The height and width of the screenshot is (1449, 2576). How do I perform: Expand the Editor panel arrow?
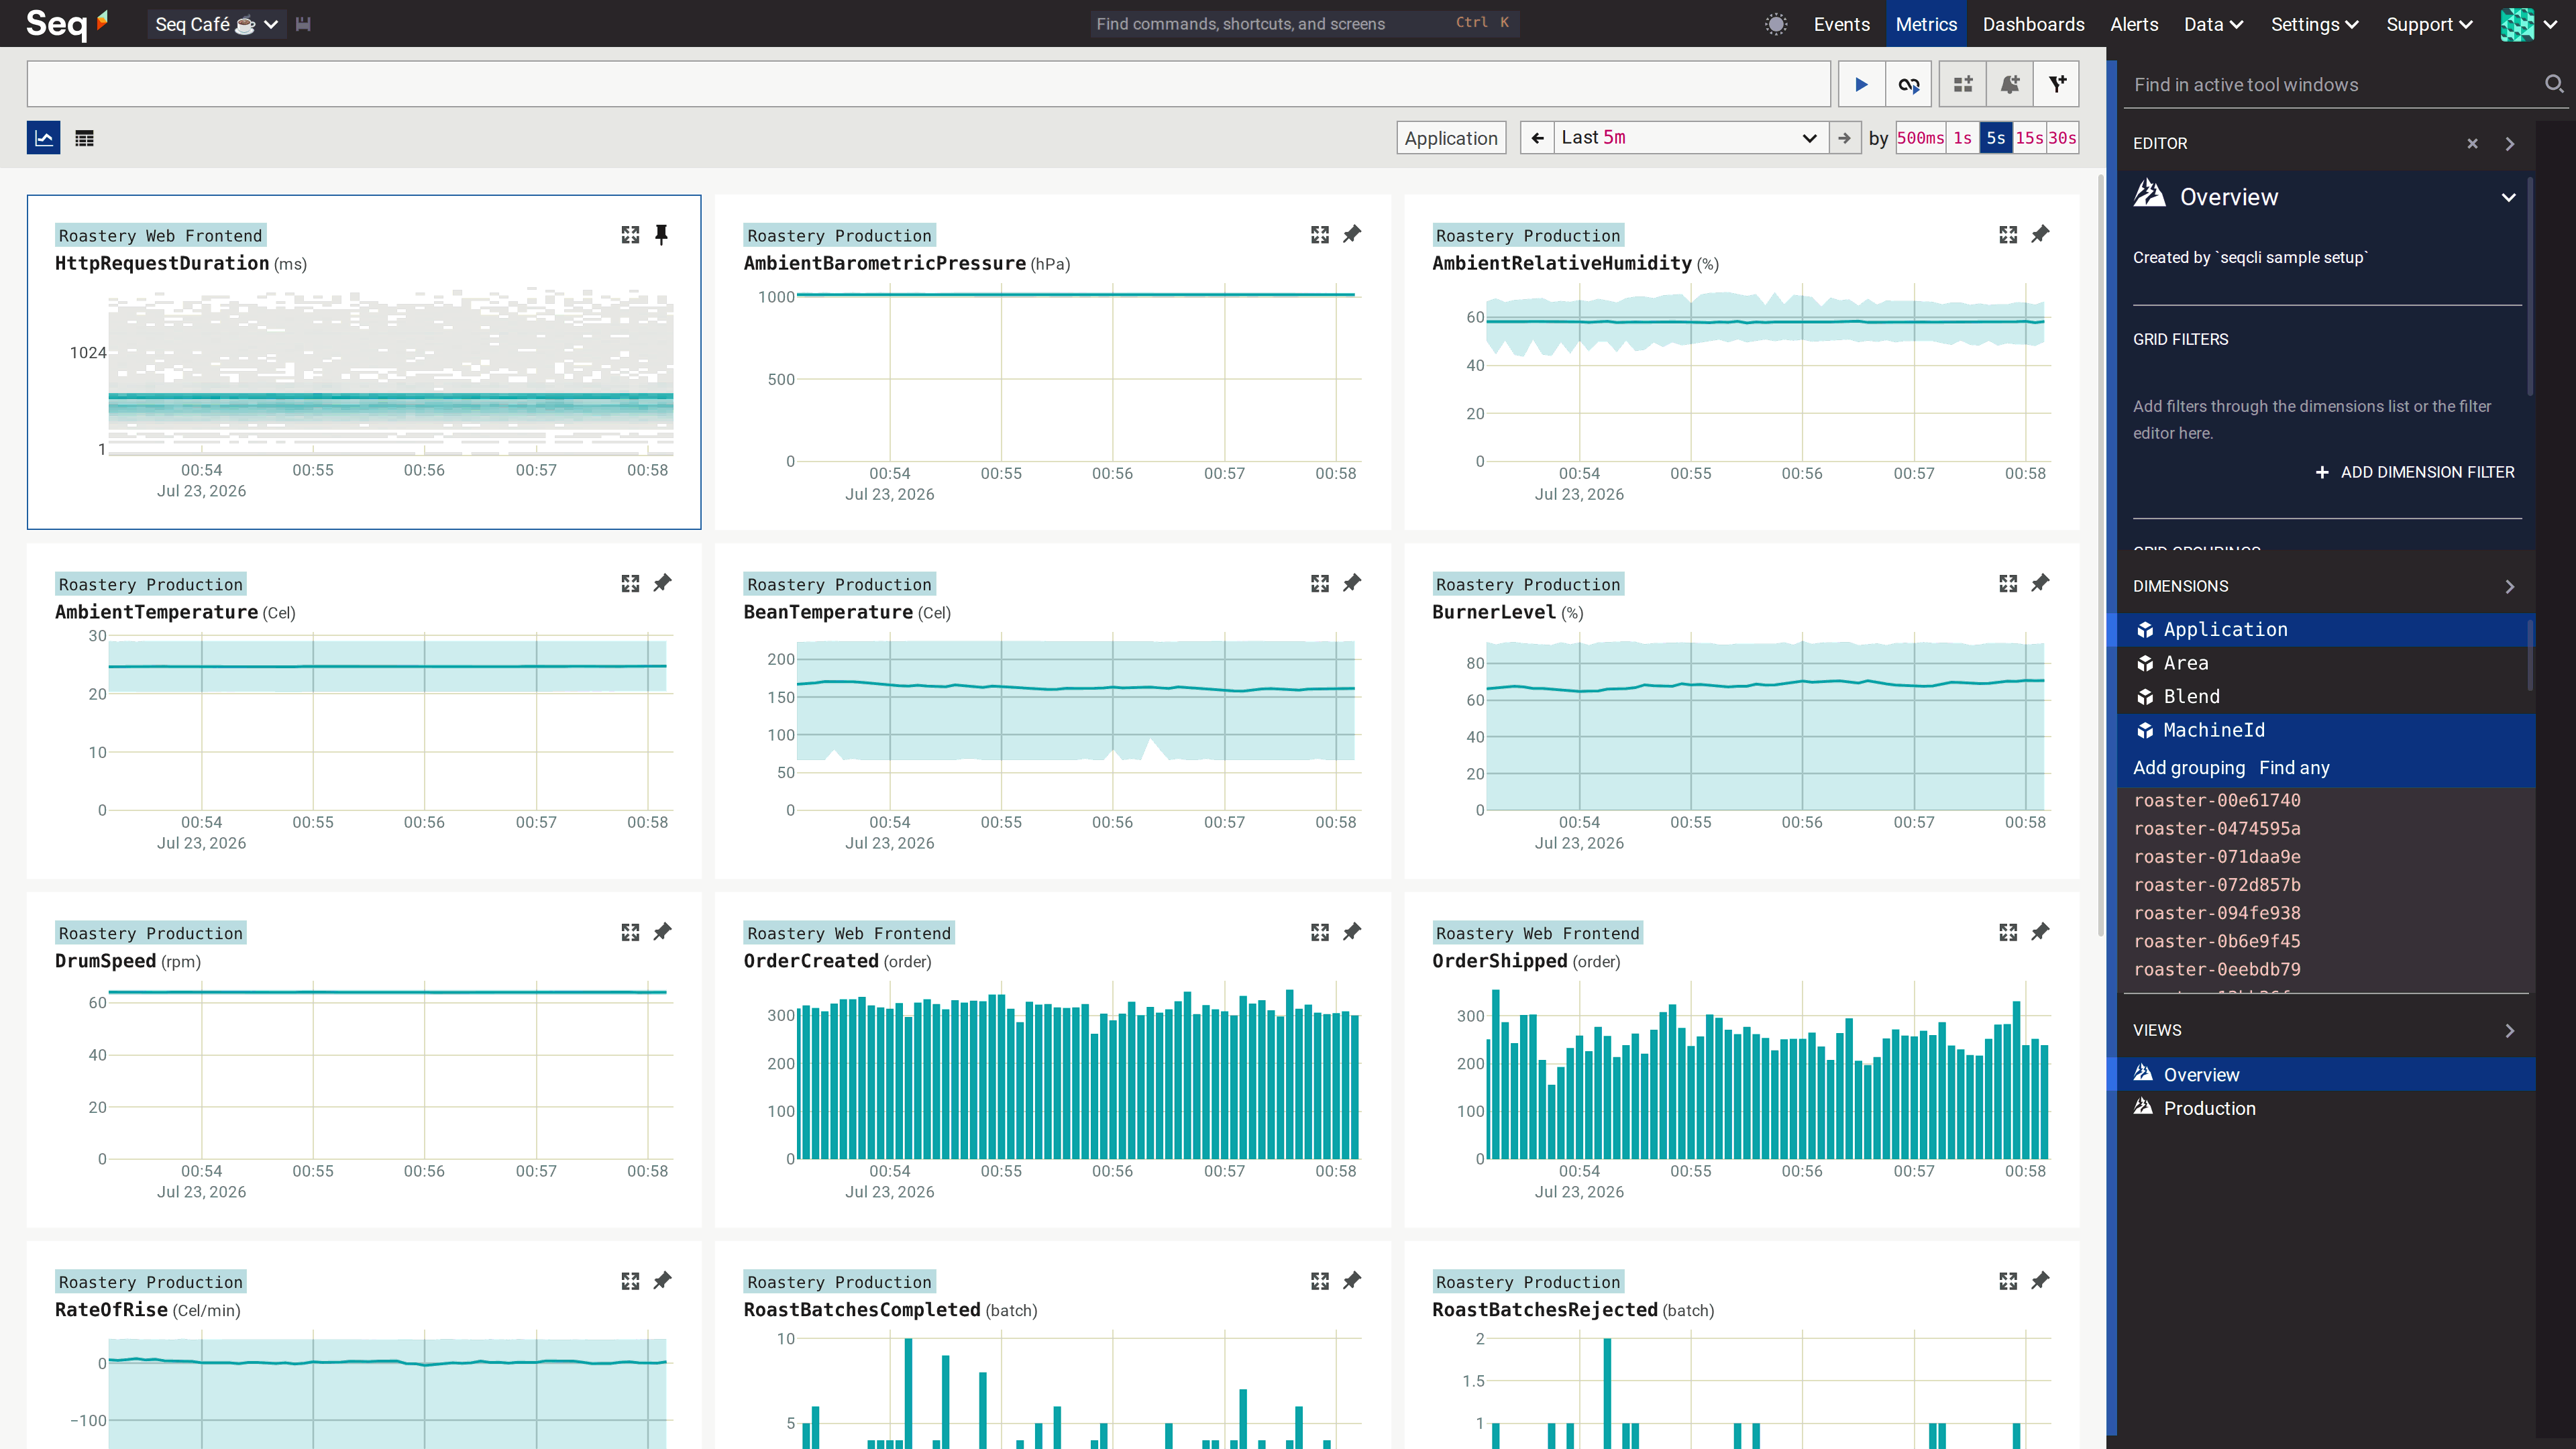click(2510, 143)
